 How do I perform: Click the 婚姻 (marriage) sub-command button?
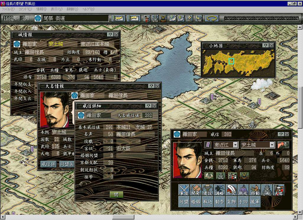tap(196, 201)
